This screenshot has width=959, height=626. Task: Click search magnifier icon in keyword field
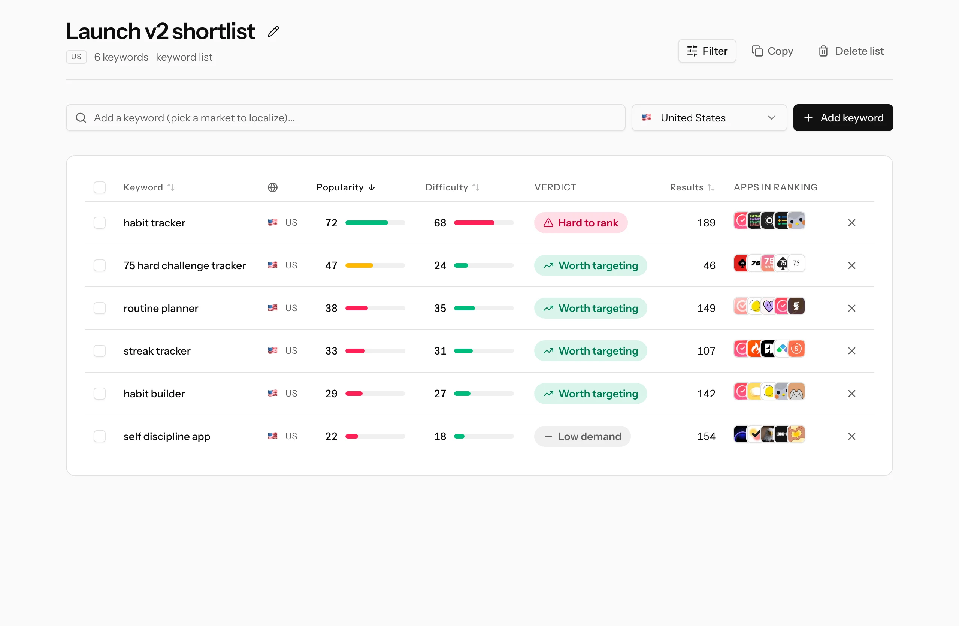[81, 118]
